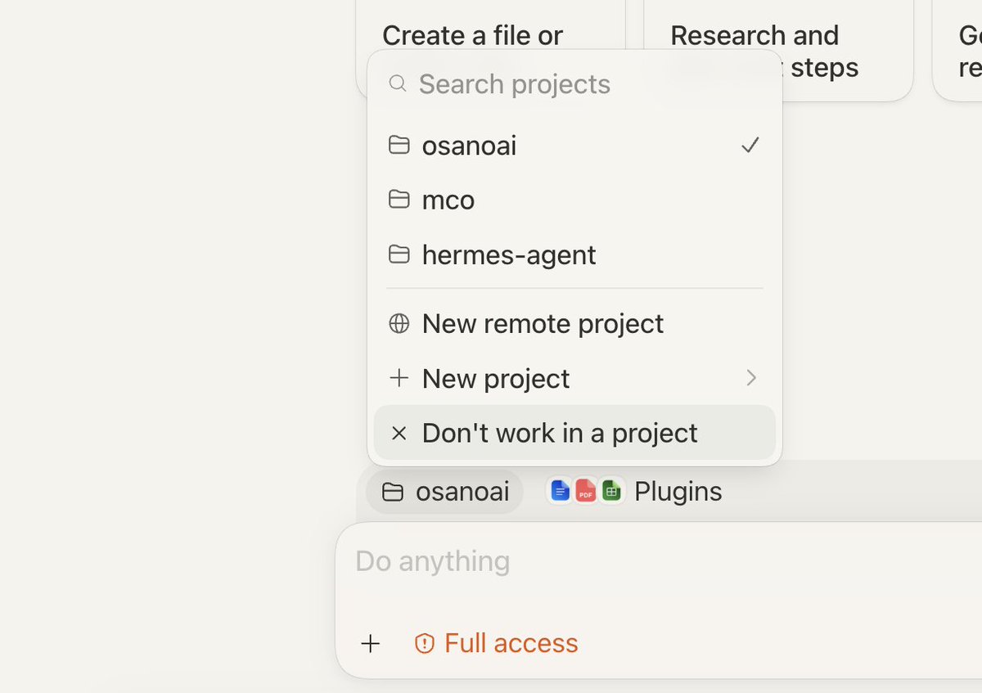Open the Plugins button
The width and height of the screenshot is (982, 693).
pos(635,492)
